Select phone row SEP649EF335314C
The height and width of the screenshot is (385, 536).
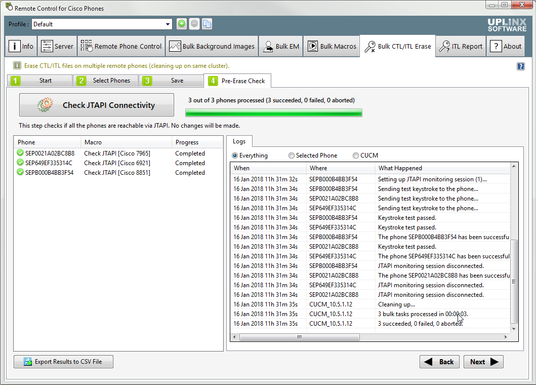tap(118, 163)
